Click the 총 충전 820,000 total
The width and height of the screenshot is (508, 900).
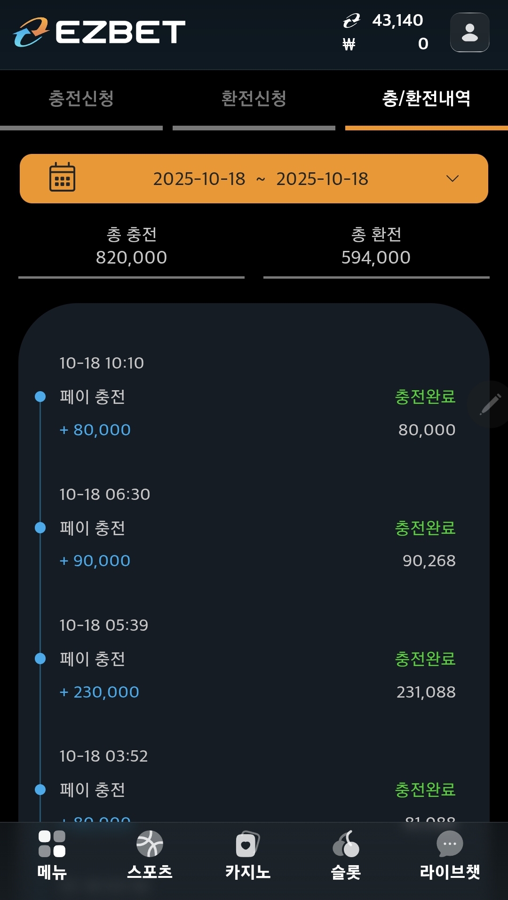[x=131, y=246]
